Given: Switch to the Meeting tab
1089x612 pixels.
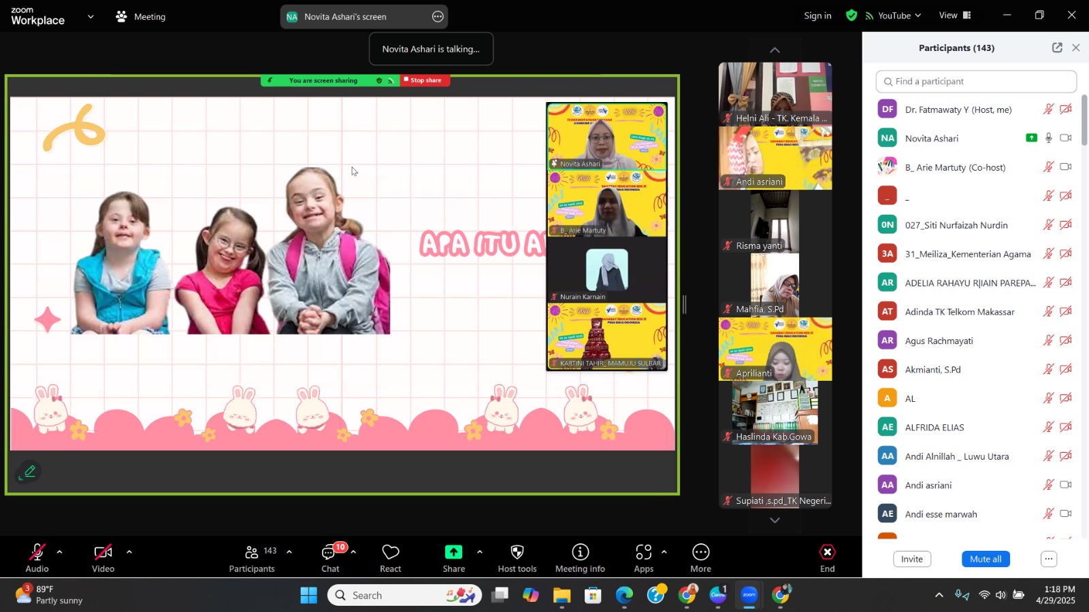Looking at the screenshot, I should point(141,16).
